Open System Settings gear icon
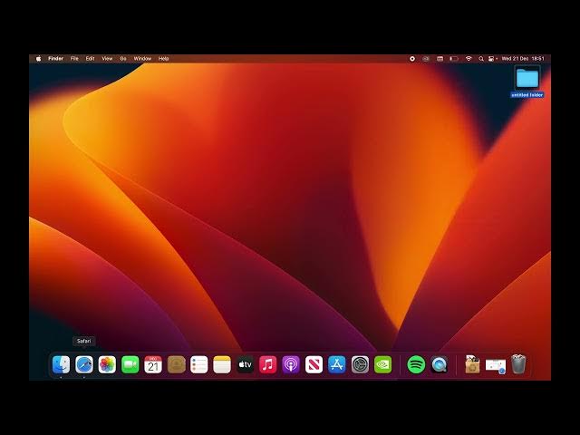580x435 pixels. pos(360,364)
